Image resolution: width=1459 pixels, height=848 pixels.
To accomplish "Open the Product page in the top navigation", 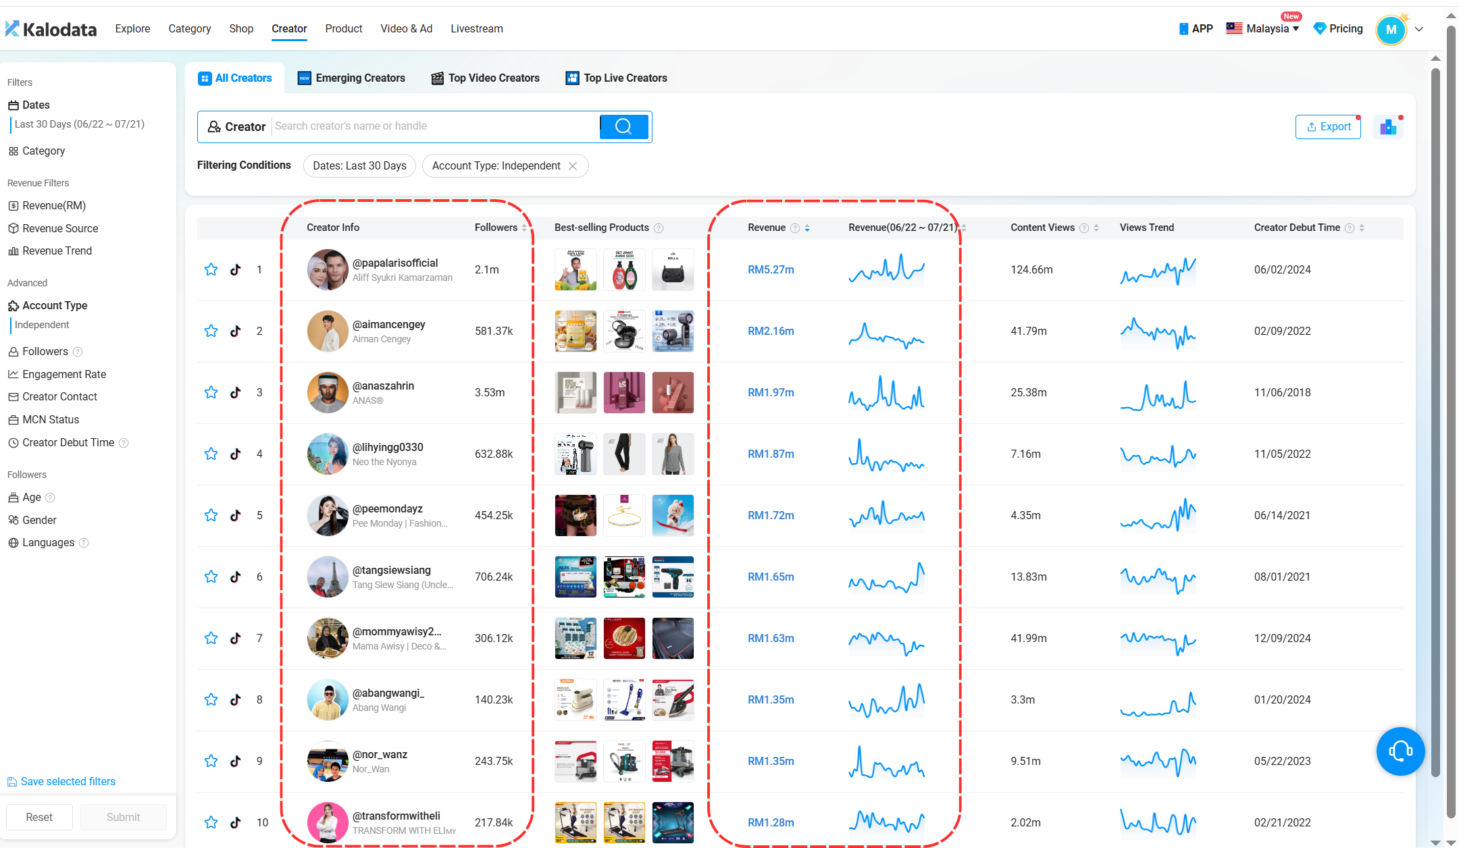I will (344, 29).
